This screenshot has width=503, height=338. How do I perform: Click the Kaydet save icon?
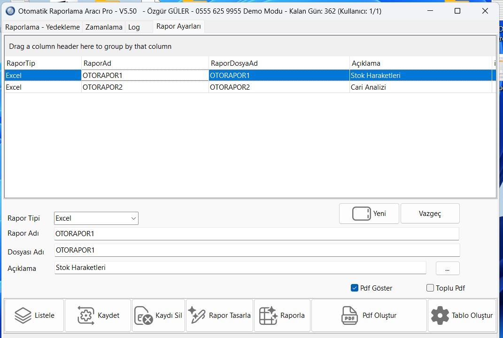coord(85,315)
